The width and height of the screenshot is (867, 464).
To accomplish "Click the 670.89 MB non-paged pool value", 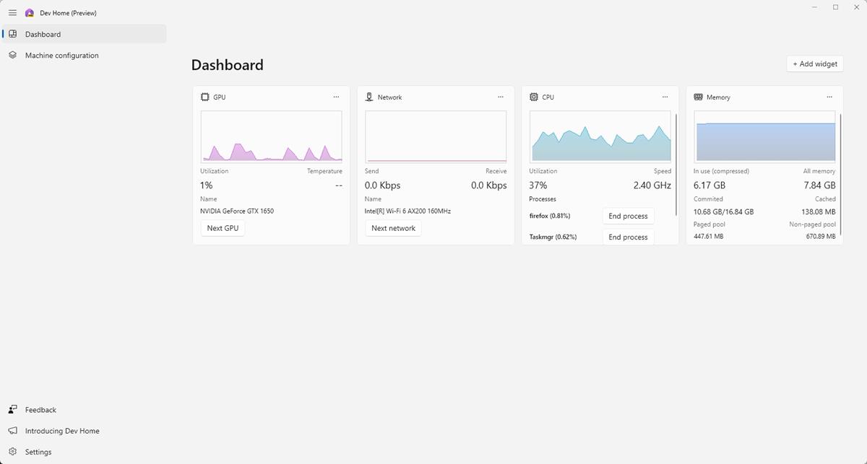I will coord(820,236).
